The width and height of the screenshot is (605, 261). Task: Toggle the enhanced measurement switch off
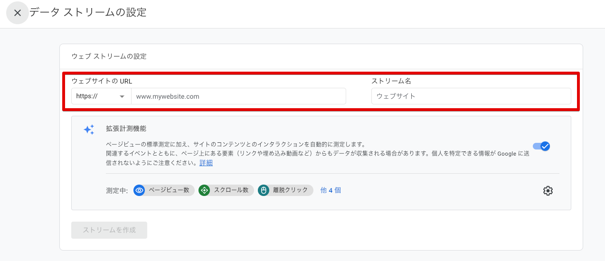[541, 146]
